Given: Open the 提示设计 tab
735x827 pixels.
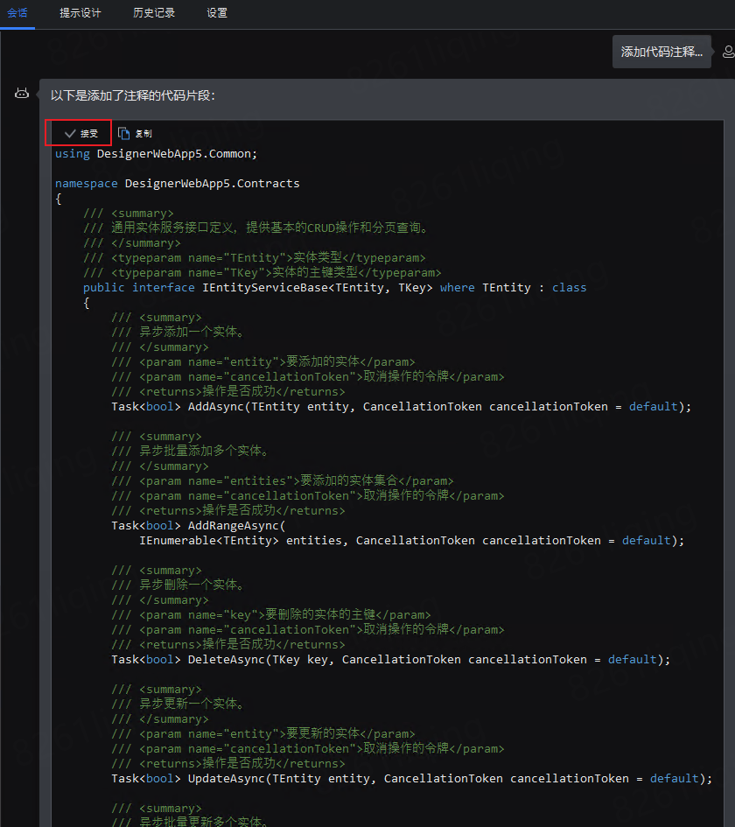Looking at the screenshot, I should (80, 13).
